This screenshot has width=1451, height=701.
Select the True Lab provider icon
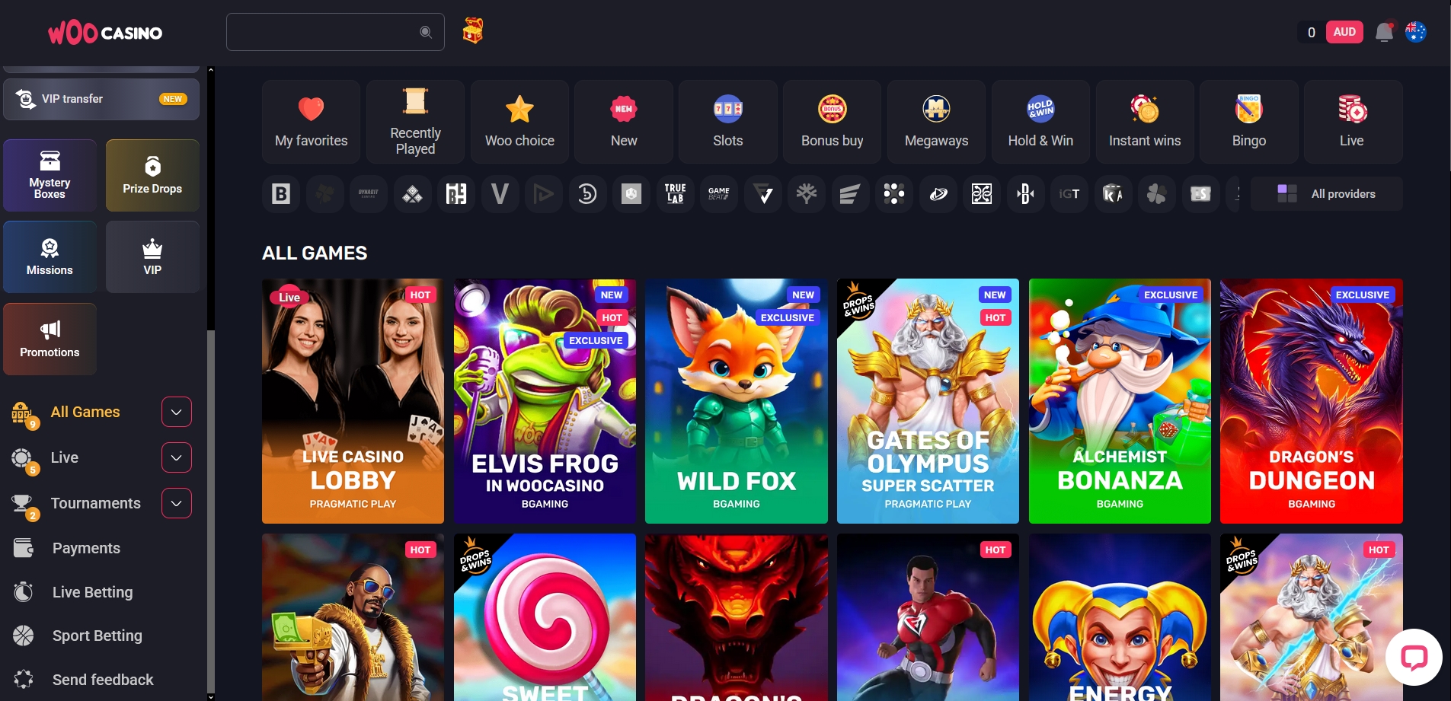[x=675, y=194]
